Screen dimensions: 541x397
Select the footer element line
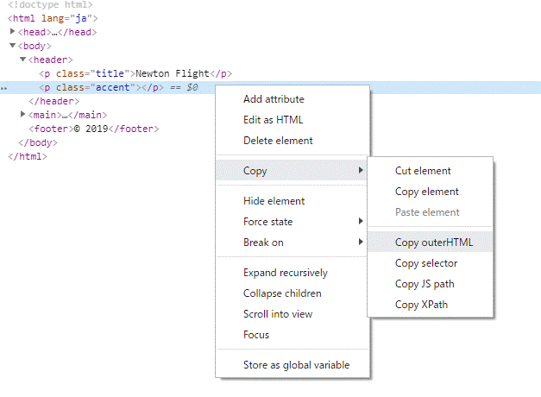tap(93, 129)
